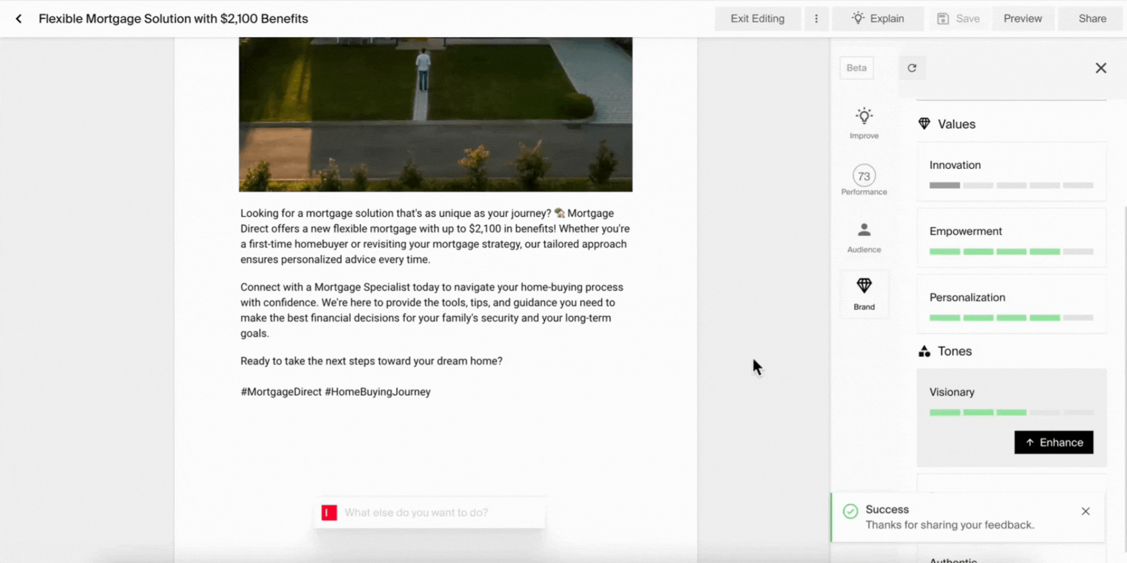Open the Improve panel
1127x563 pixels.
(x=863, y=122)
